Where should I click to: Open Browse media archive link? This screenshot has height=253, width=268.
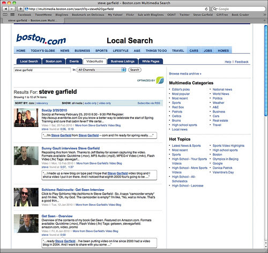pos(185,73)
